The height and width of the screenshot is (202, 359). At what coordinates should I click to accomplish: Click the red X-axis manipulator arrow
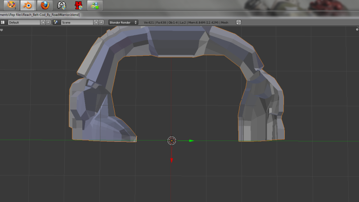(171, 160)
